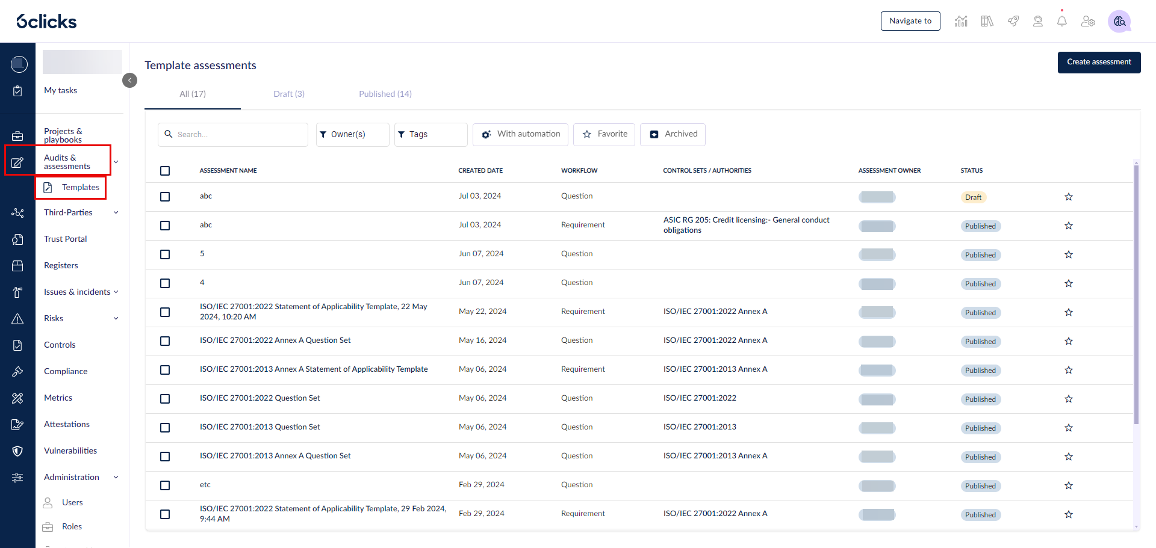Click the Controls document-check sidebar icon

pyautogui.click(x=17, y=345)
